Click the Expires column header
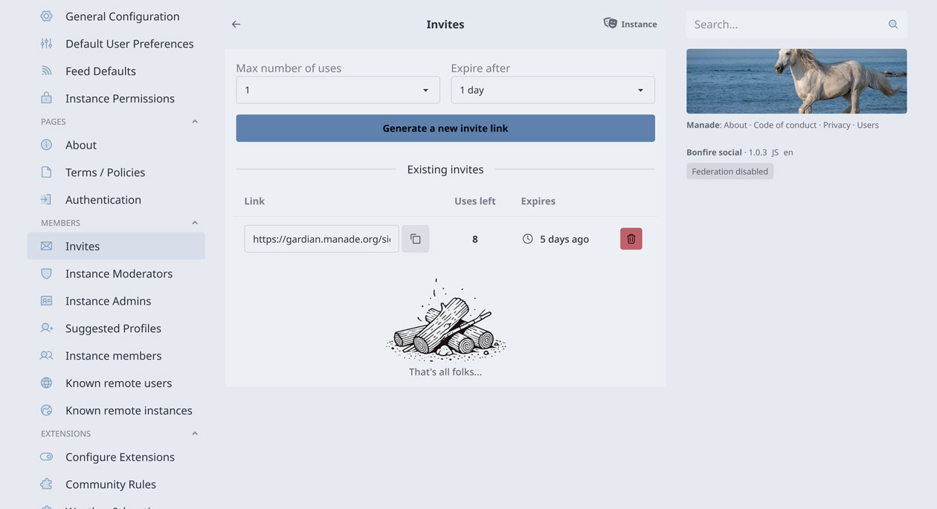This screenshot has height=509, width=937. tap(538, 201)
